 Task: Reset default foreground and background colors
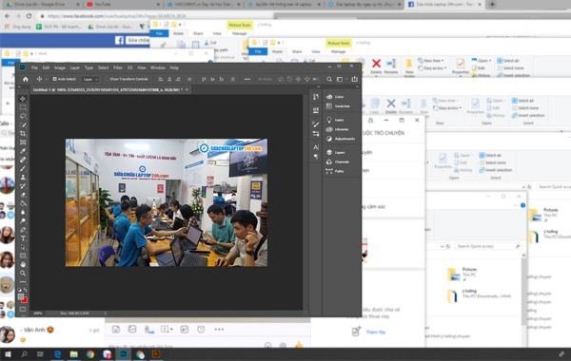pos(20,290)
